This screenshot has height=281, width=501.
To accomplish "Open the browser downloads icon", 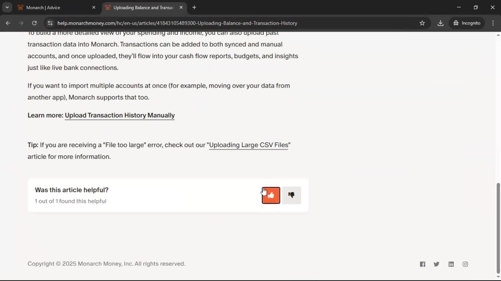I will pyautogui.click(x=440, y=23).
